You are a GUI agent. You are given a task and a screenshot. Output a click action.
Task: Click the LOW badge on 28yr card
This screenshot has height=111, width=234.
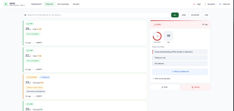(30, 104)
